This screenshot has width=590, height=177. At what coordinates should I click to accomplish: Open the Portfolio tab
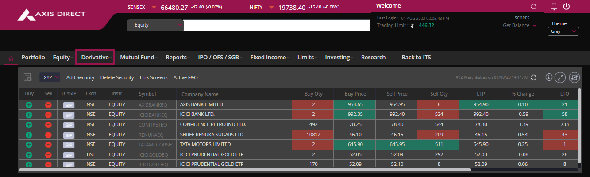click(33, 58)
